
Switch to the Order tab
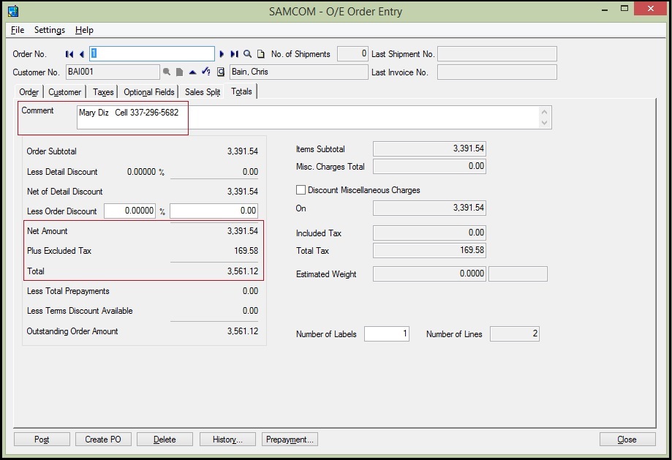[x=29, y=92]
